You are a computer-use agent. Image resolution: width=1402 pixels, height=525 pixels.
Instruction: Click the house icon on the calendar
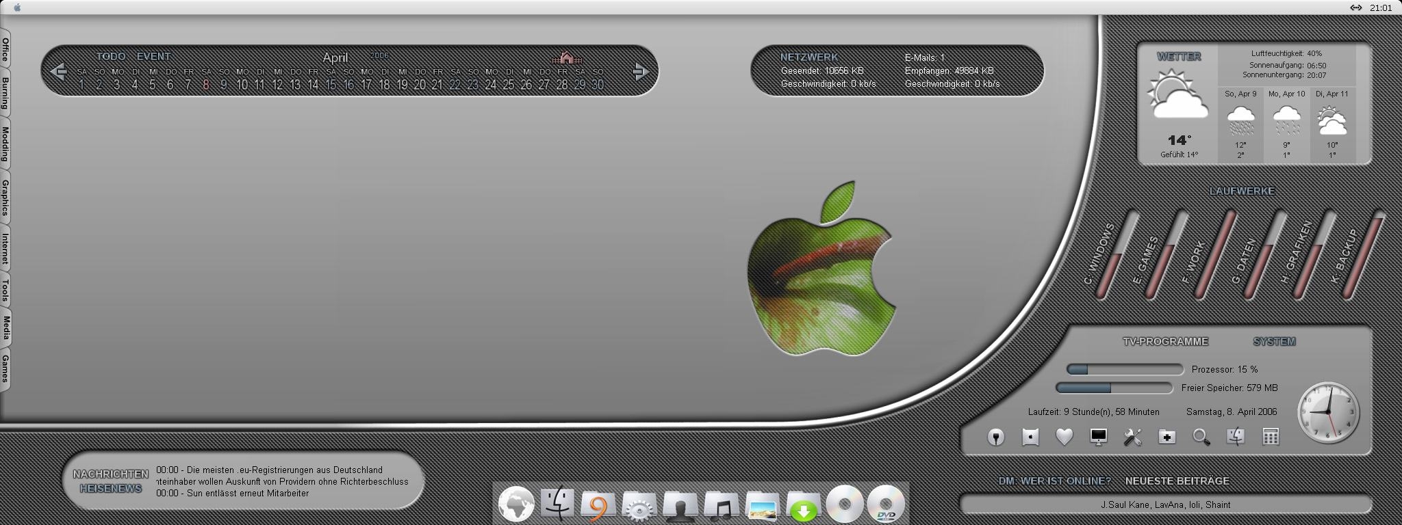566,57
